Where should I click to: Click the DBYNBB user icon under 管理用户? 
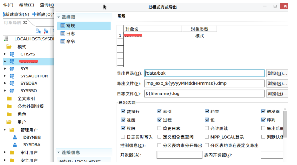click(x=15, y=137)
